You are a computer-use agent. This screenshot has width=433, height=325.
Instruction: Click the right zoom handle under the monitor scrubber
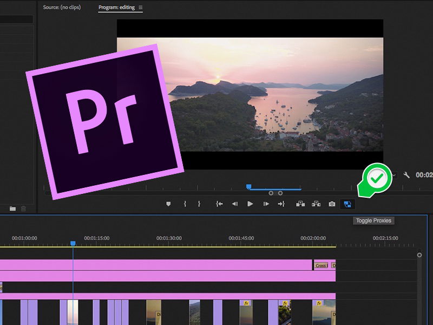coord(280,193)
